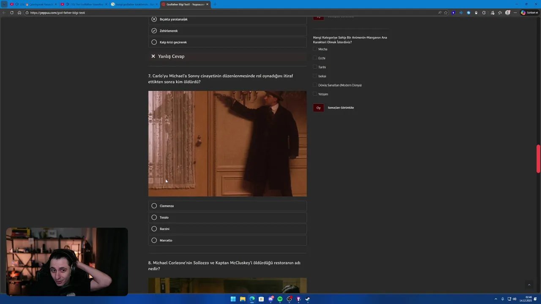
Task: Open Microsoft Store from the taskbar
Action: coord(261,299)
